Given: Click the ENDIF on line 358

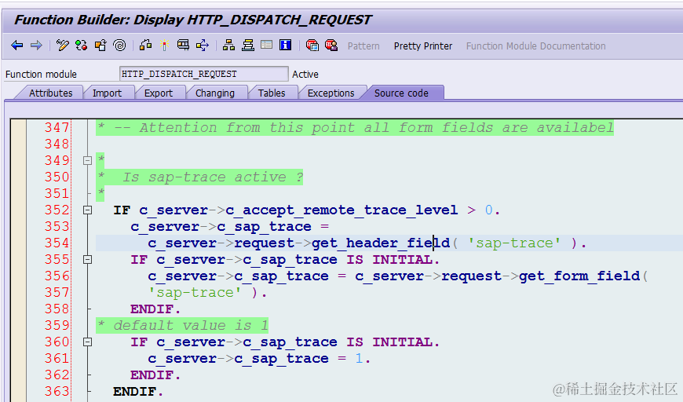Looking at the screenshot, I should click(x=155, y=309).
